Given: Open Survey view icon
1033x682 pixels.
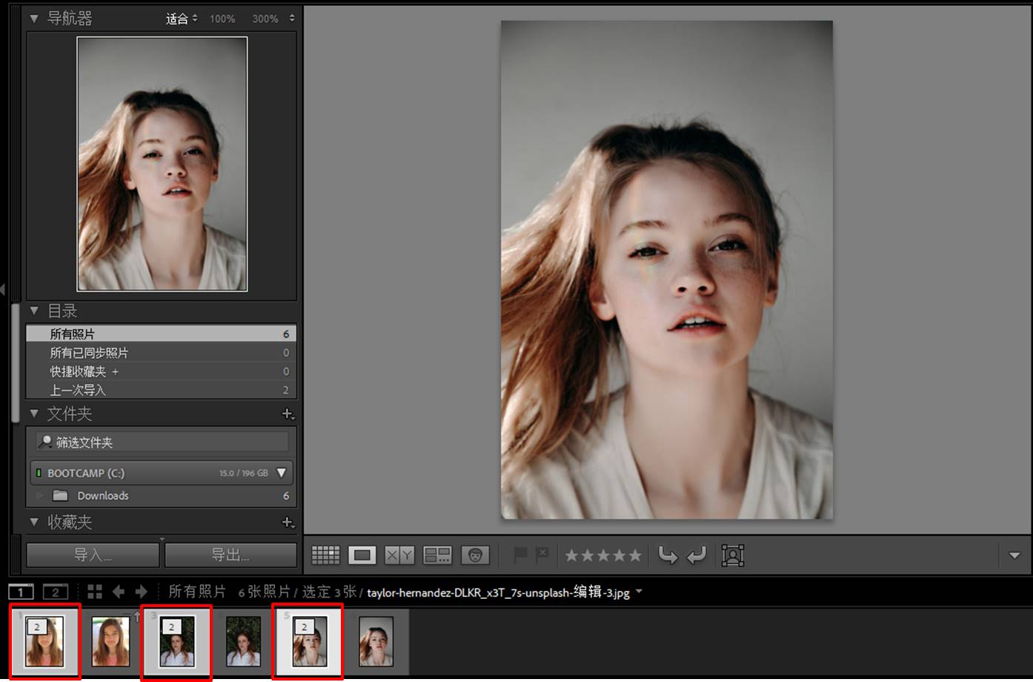Looking at the screenshot, I should [x=437, y=555].
